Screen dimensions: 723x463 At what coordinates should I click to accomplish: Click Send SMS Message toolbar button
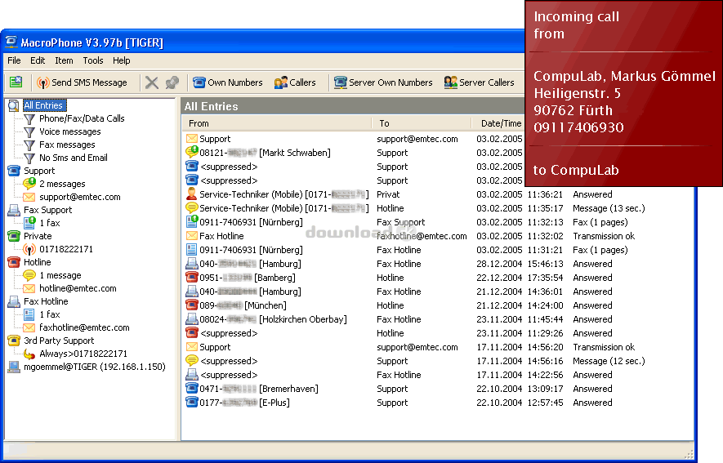point(82,82)
